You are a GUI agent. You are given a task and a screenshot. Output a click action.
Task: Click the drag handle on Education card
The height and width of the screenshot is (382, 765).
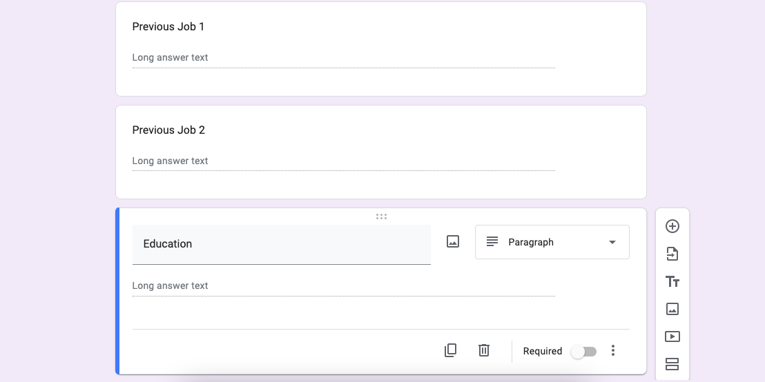[x=381, y=217]
